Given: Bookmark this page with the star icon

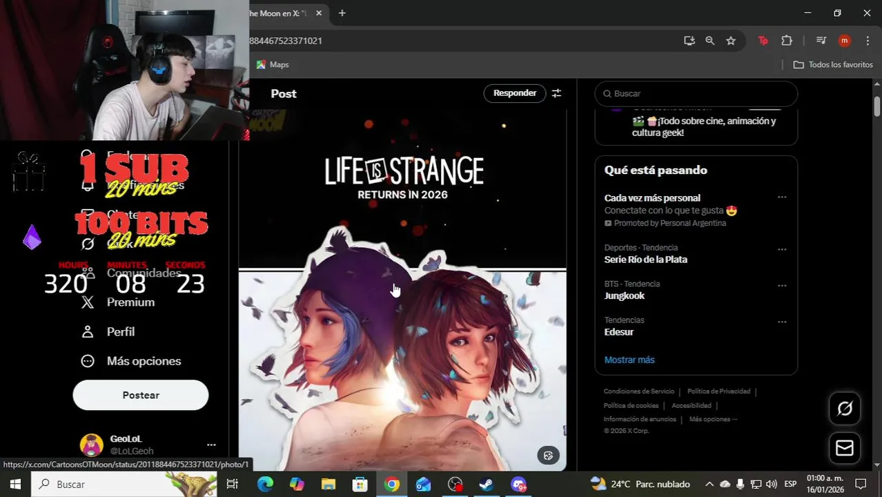Looking at the screenshot, I should pyautogui.click(x=731, y=41).
